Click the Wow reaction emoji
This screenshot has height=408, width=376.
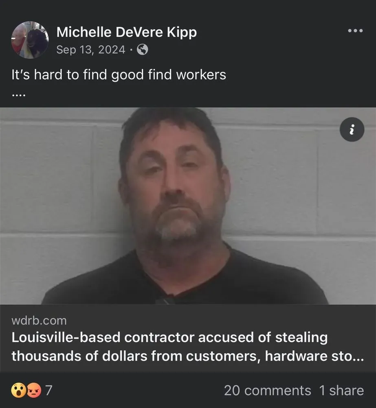[x=18, y=390]
